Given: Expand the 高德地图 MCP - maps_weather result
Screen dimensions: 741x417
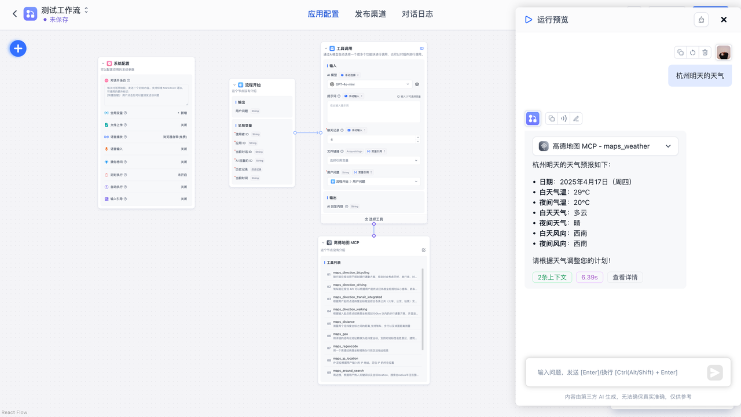Looking at the screenshot, I should pyautogui.click(x=668, y=146).
